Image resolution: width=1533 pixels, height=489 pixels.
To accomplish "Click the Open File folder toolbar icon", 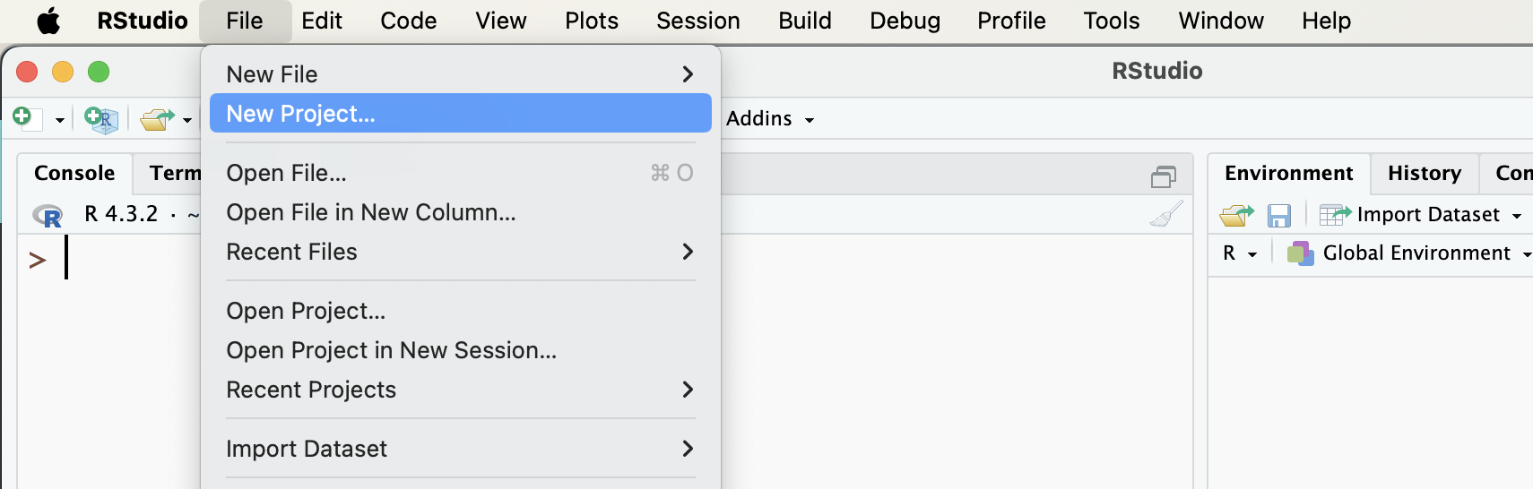I will click(x=157, y=118).
